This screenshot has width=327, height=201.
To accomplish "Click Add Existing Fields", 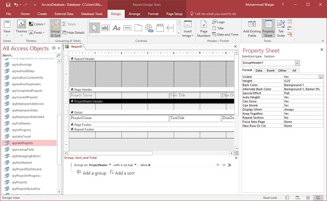I will pyautogui.click(x=252, y=28).
